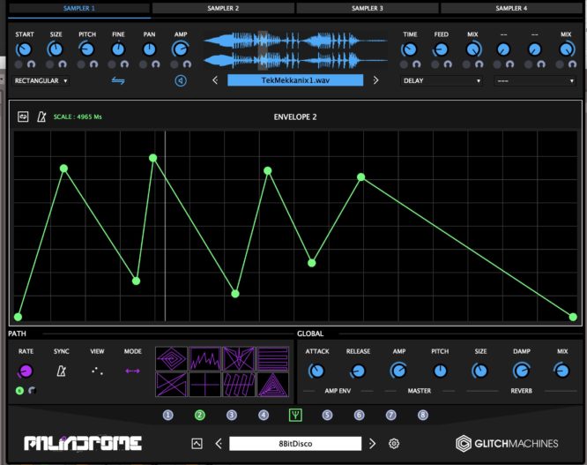Toggle the path SYNC metronome icon
587x465 pixels.
point(61,371)
